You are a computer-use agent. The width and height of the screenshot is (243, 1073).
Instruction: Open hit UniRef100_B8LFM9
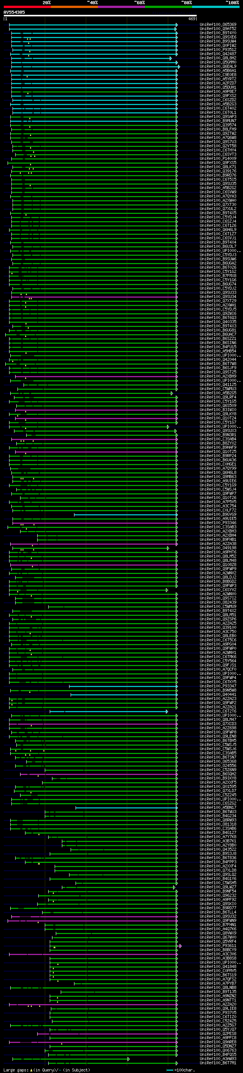(218, 129)
